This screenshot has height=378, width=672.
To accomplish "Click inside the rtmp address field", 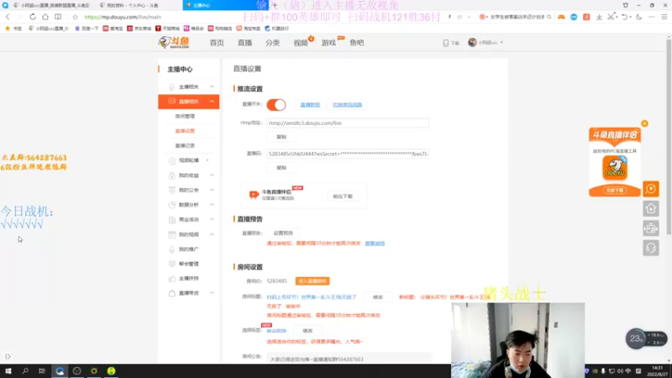I will pyautogui.click(x=348, y=123).
